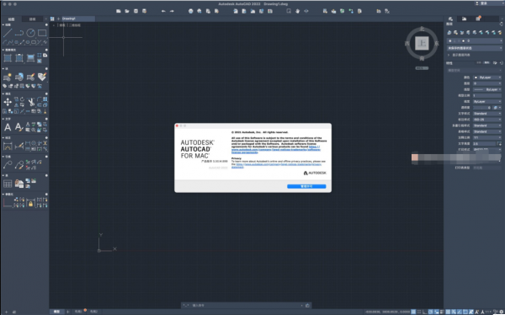Click the Save icon in top toolbar

click(x=136, y=11)
